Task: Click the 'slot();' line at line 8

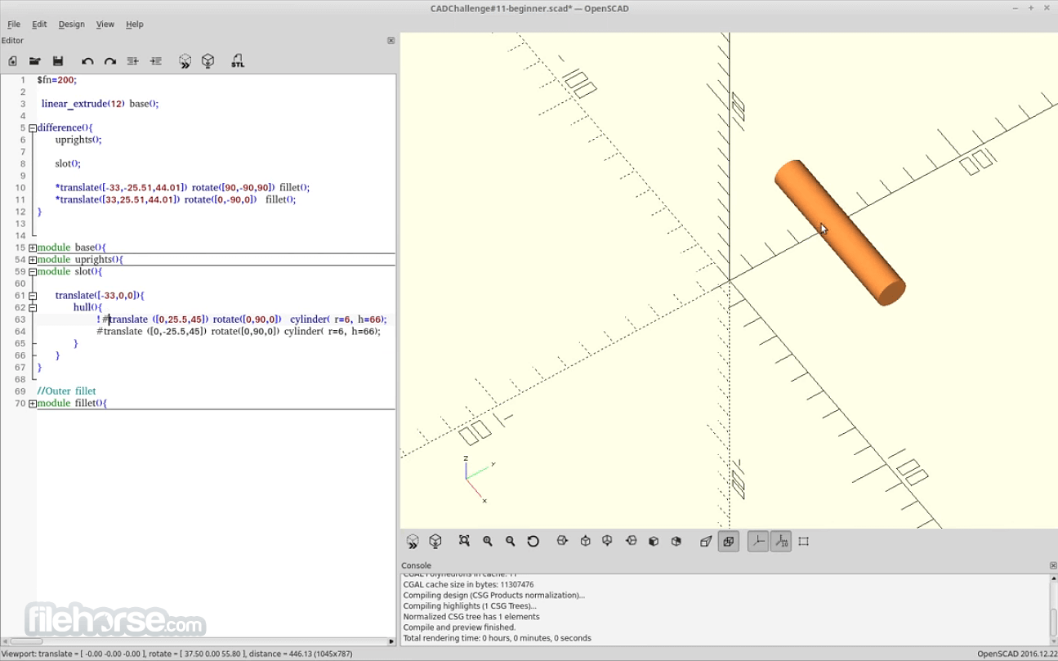Action: (68, 163)
